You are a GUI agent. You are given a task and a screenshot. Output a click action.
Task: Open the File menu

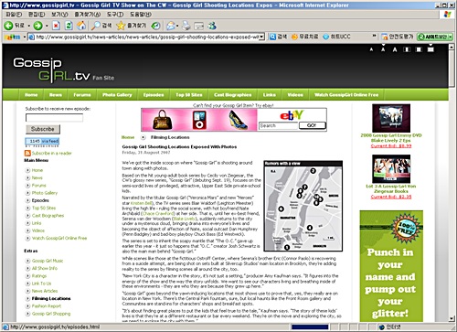coord(14,15)
